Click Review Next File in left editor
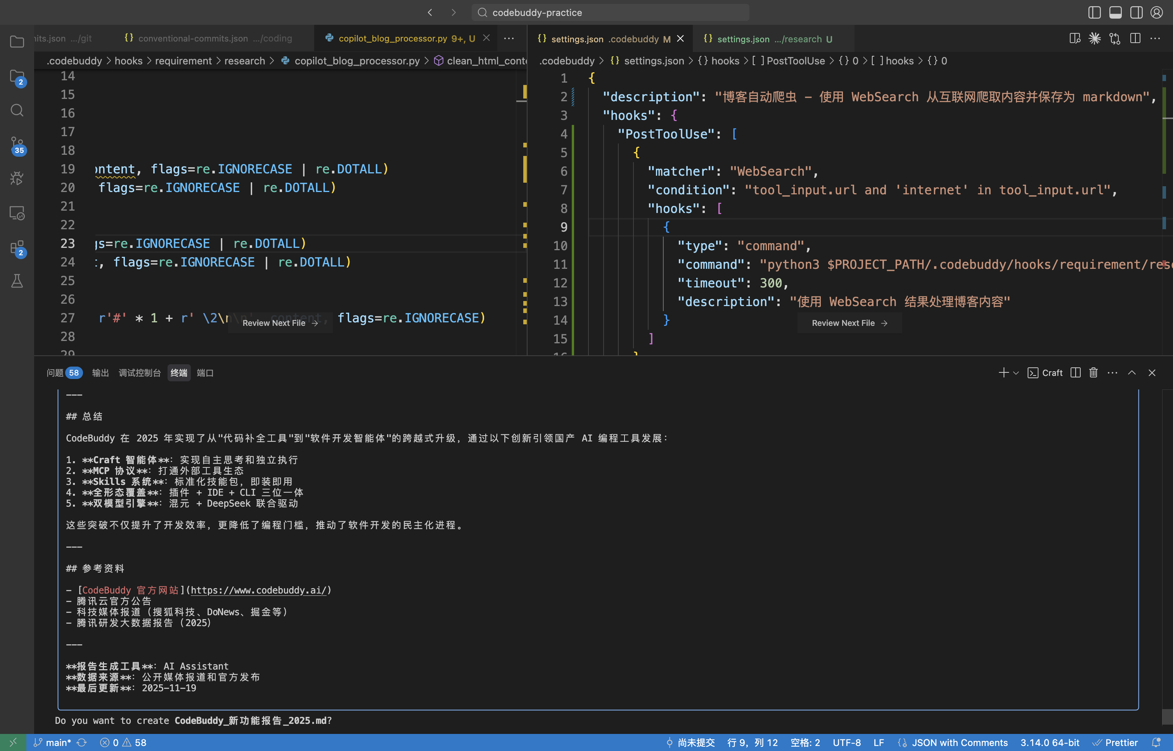 pyautogui.click(x=280, y=323)
